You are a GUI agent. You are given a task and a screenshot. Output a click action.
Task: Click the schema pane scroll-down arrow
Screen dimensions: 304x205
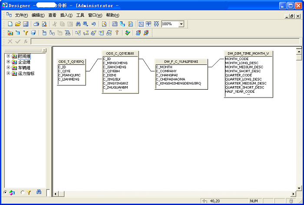299,188
